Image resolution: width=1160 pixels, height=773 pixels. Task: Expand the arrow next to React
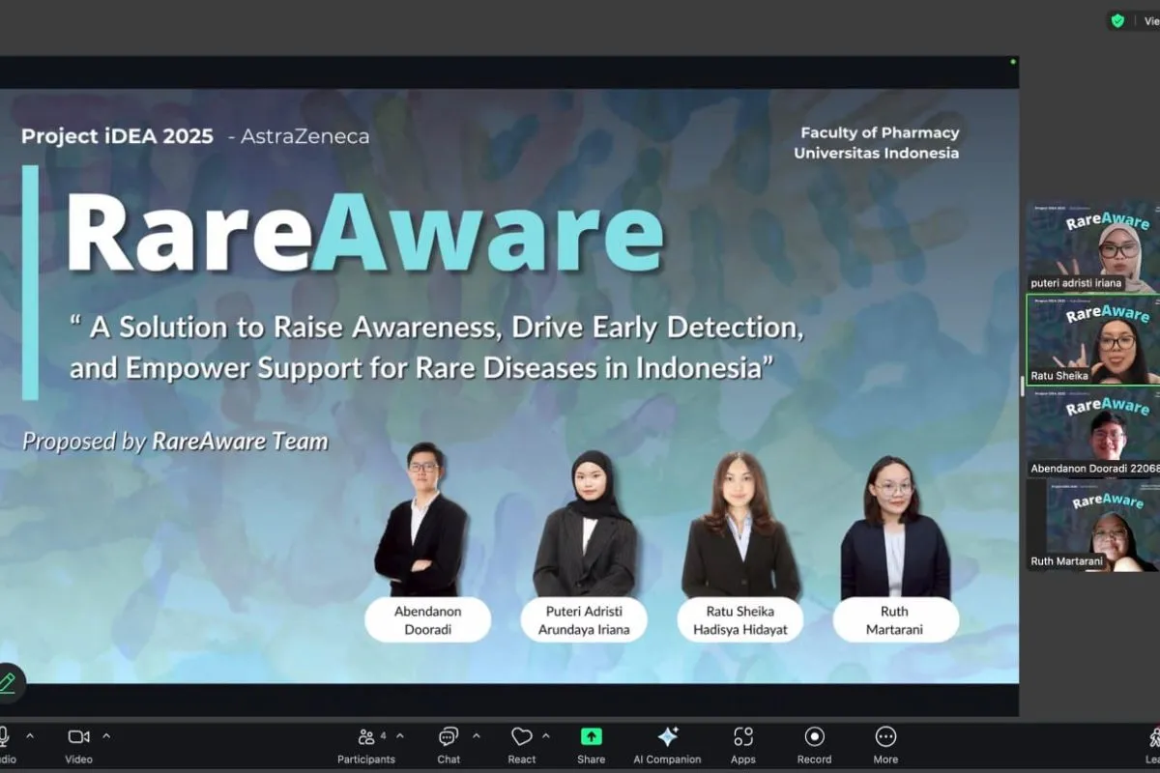click(546, 736)
